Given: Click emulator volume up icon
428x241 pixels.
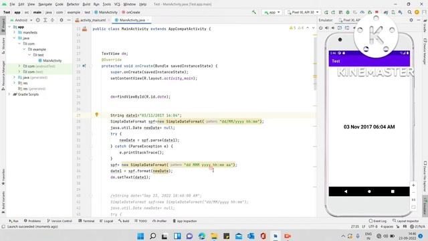Looking at the screenshot, I should (327, 28).
